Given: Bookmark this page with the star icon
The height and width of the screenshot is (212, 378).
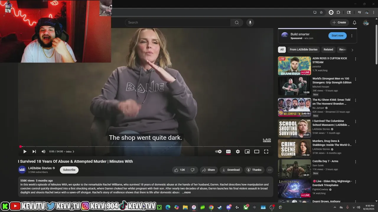Looking at the screenshot, I should [x=321, y=12].
